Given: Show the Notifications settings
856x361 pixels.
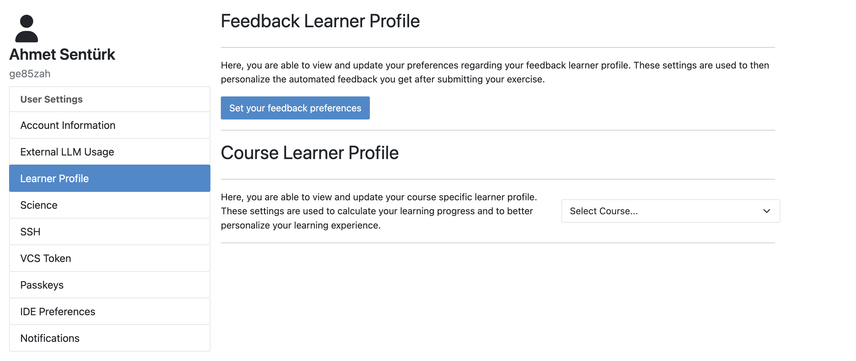Looking at the screenshot, I should coord(50,338).
